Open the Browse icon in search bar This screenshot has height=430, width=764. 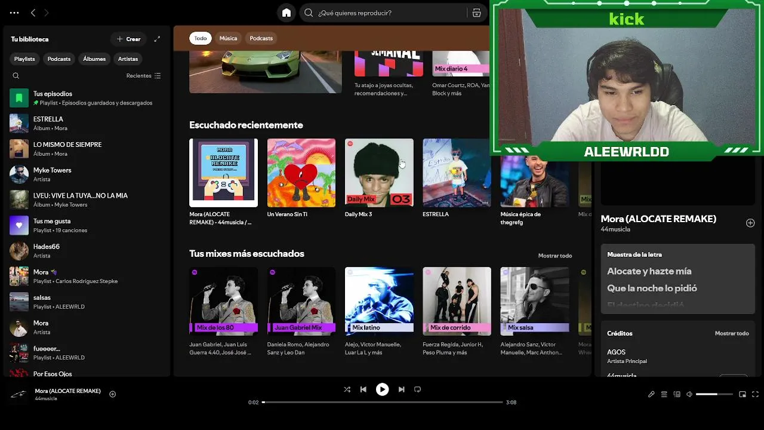(x=476, y=13)
